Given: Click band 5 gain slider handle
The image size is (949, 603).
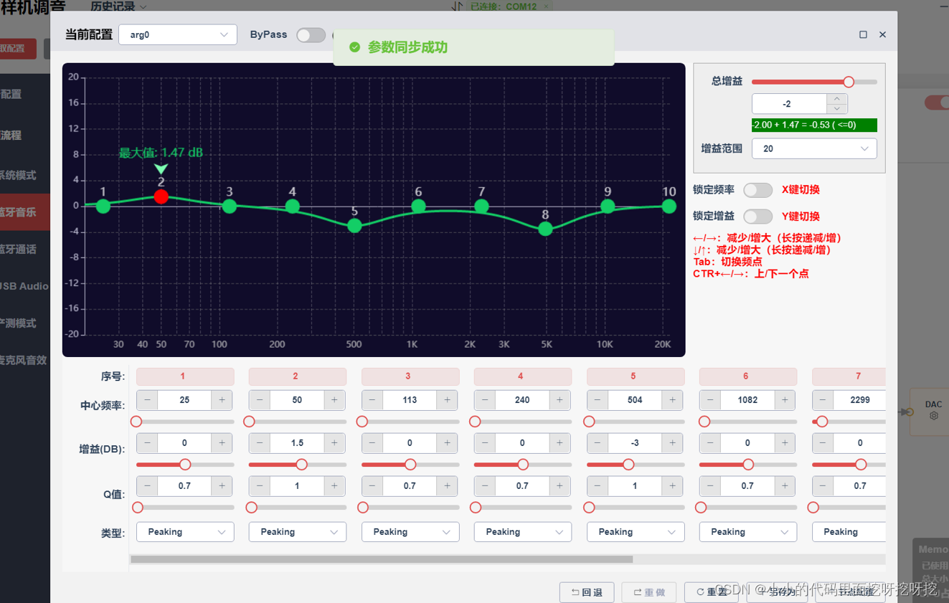Looking at the screenshot, I should [x=628, y=465].
